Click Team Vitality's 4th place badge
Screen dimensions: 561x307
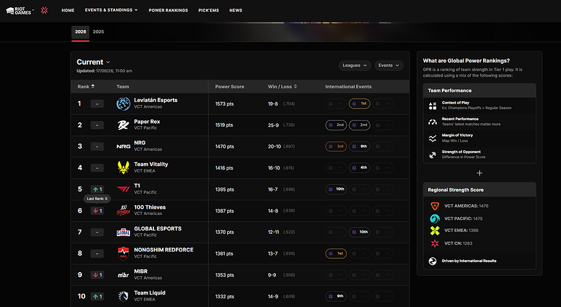tap(359, 168)
